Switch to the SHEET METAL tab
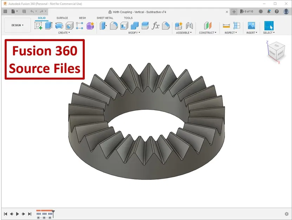Image resolution: width=292 pixels, height=220 pixels. pyautogui.click(x=105, y=18)
